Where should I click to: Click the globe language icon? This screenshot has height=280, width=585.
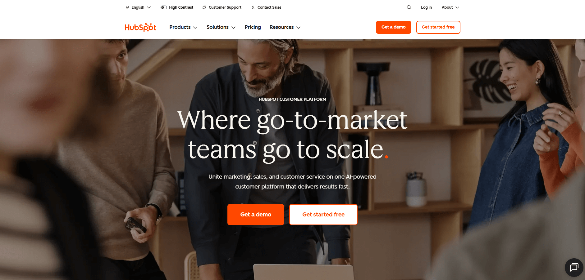point(127,7)
